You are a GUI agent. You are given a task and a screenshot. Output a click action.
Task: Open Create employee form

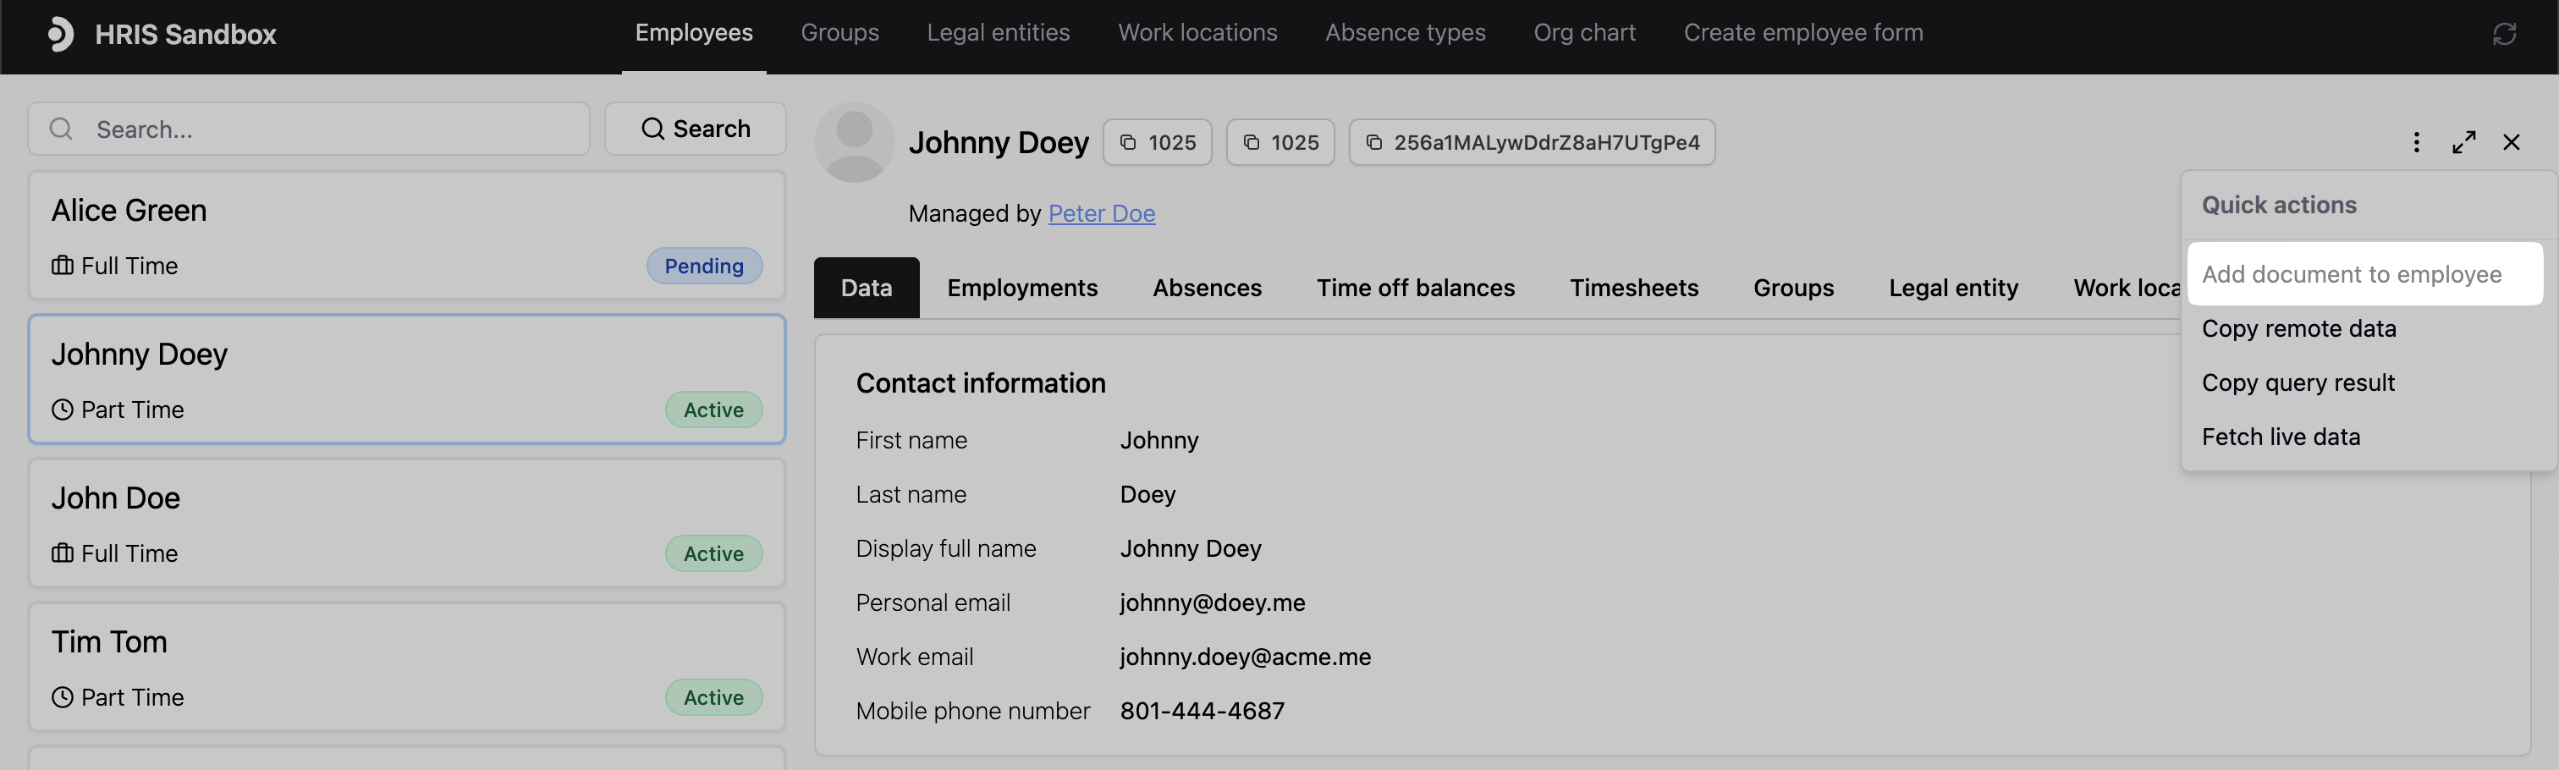pos(1803,33)
